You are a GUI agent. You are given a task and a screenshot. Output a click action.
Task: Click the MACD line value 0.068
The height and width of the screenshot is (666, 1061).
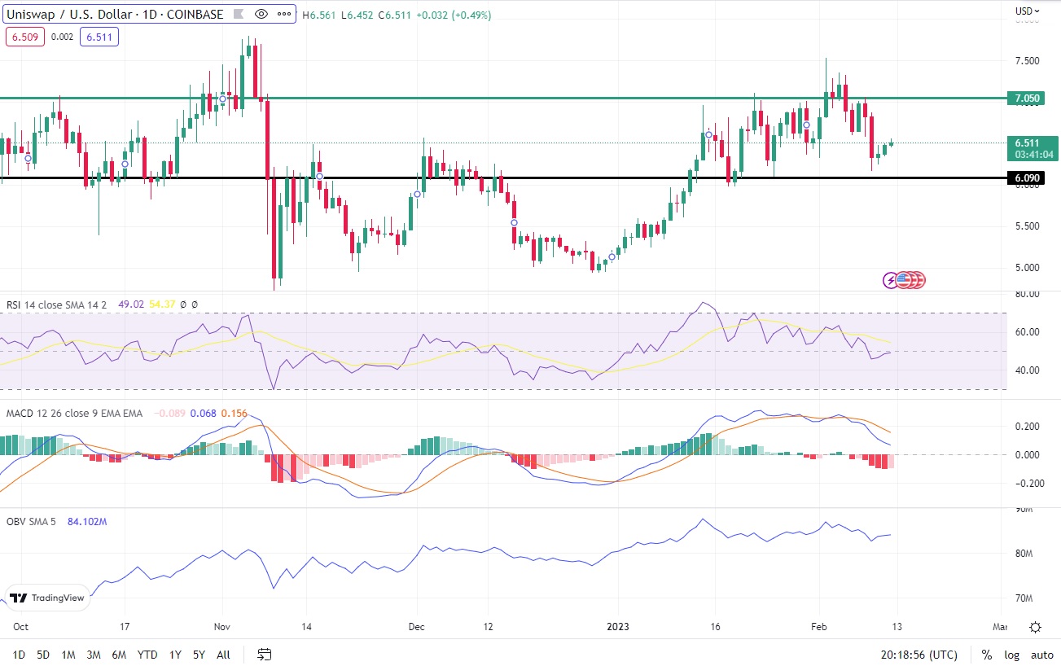[x=203, y=414]
